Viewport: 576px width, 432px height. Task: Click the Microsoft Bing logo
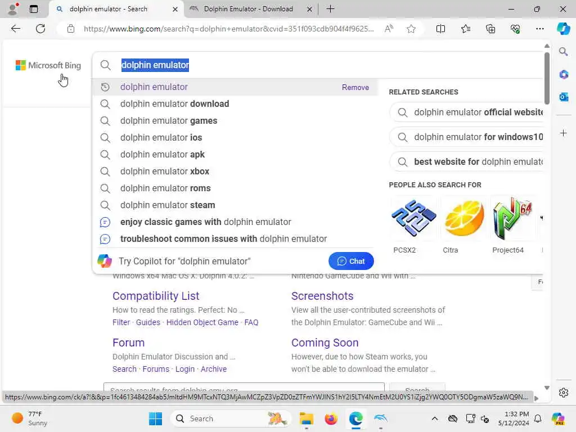coord(48,65)
